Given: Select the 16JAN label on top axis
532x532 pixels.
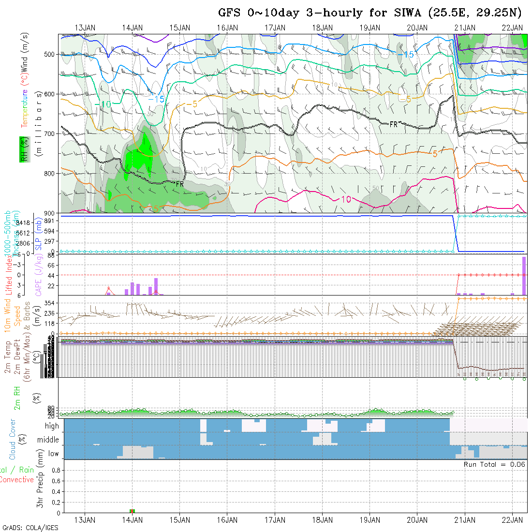Looking at the screenshot, I should (x=227, y=28).
